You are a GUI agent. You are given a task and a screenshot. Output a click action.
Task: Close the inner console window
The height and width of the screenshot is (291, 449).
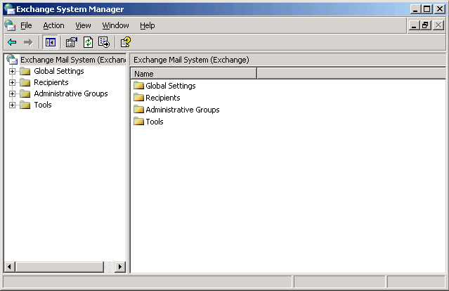pos(438,25)
